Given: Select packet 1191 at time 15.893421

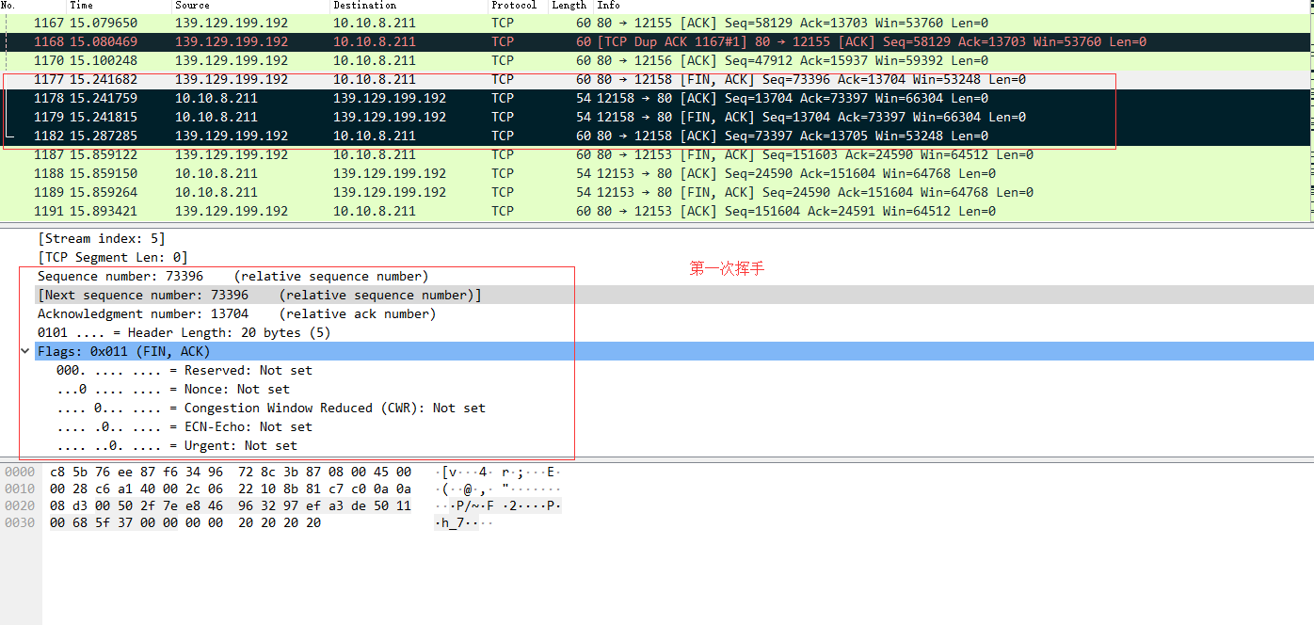Looking at the screenshot, I should click(657, 211).
